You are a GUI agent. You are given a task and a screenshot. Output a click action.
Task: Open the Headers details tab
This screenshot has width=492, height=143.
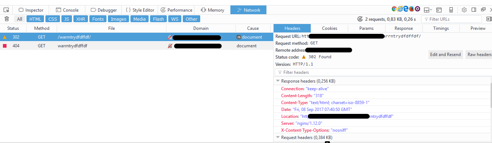click(292, 28)
